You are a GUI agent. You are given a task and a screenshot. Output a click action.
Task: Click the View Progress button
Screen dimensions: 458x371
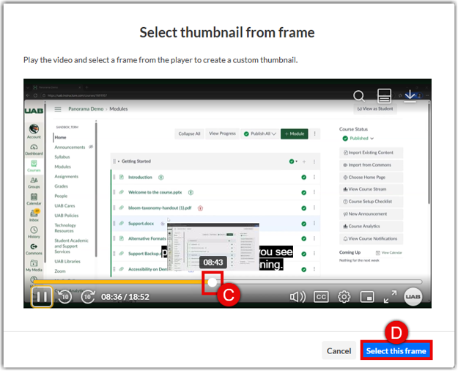click(222, 133)
